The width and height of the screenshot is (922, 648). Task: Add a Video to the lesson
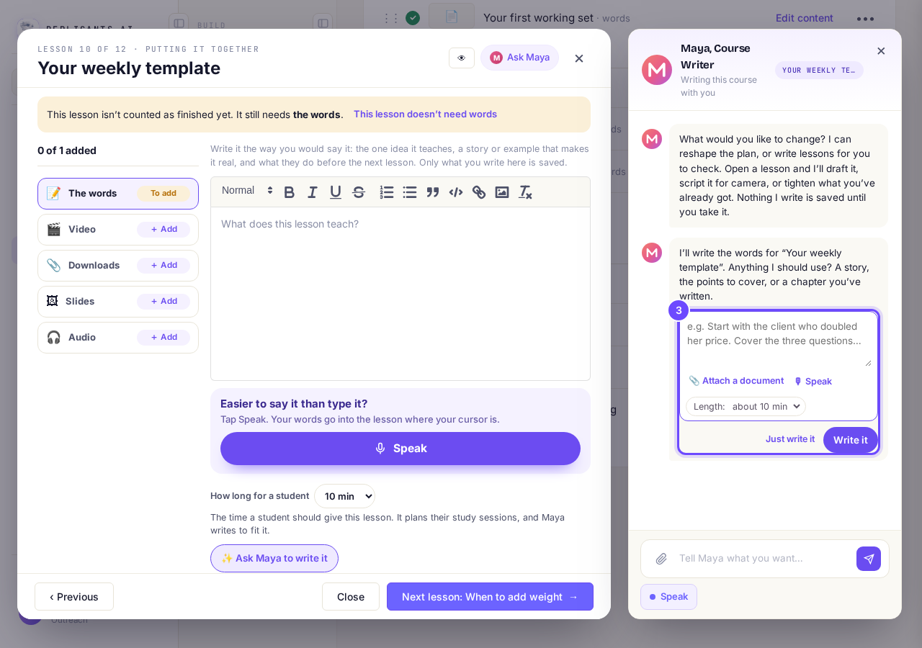point(164,230)
